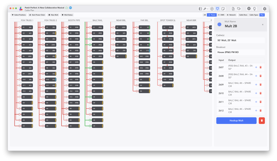Open the sticky note icon in toolbar

tap(223, 9)
